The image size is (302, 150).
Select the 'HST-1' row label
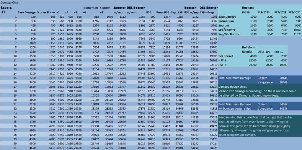click(x=223, y=61)
